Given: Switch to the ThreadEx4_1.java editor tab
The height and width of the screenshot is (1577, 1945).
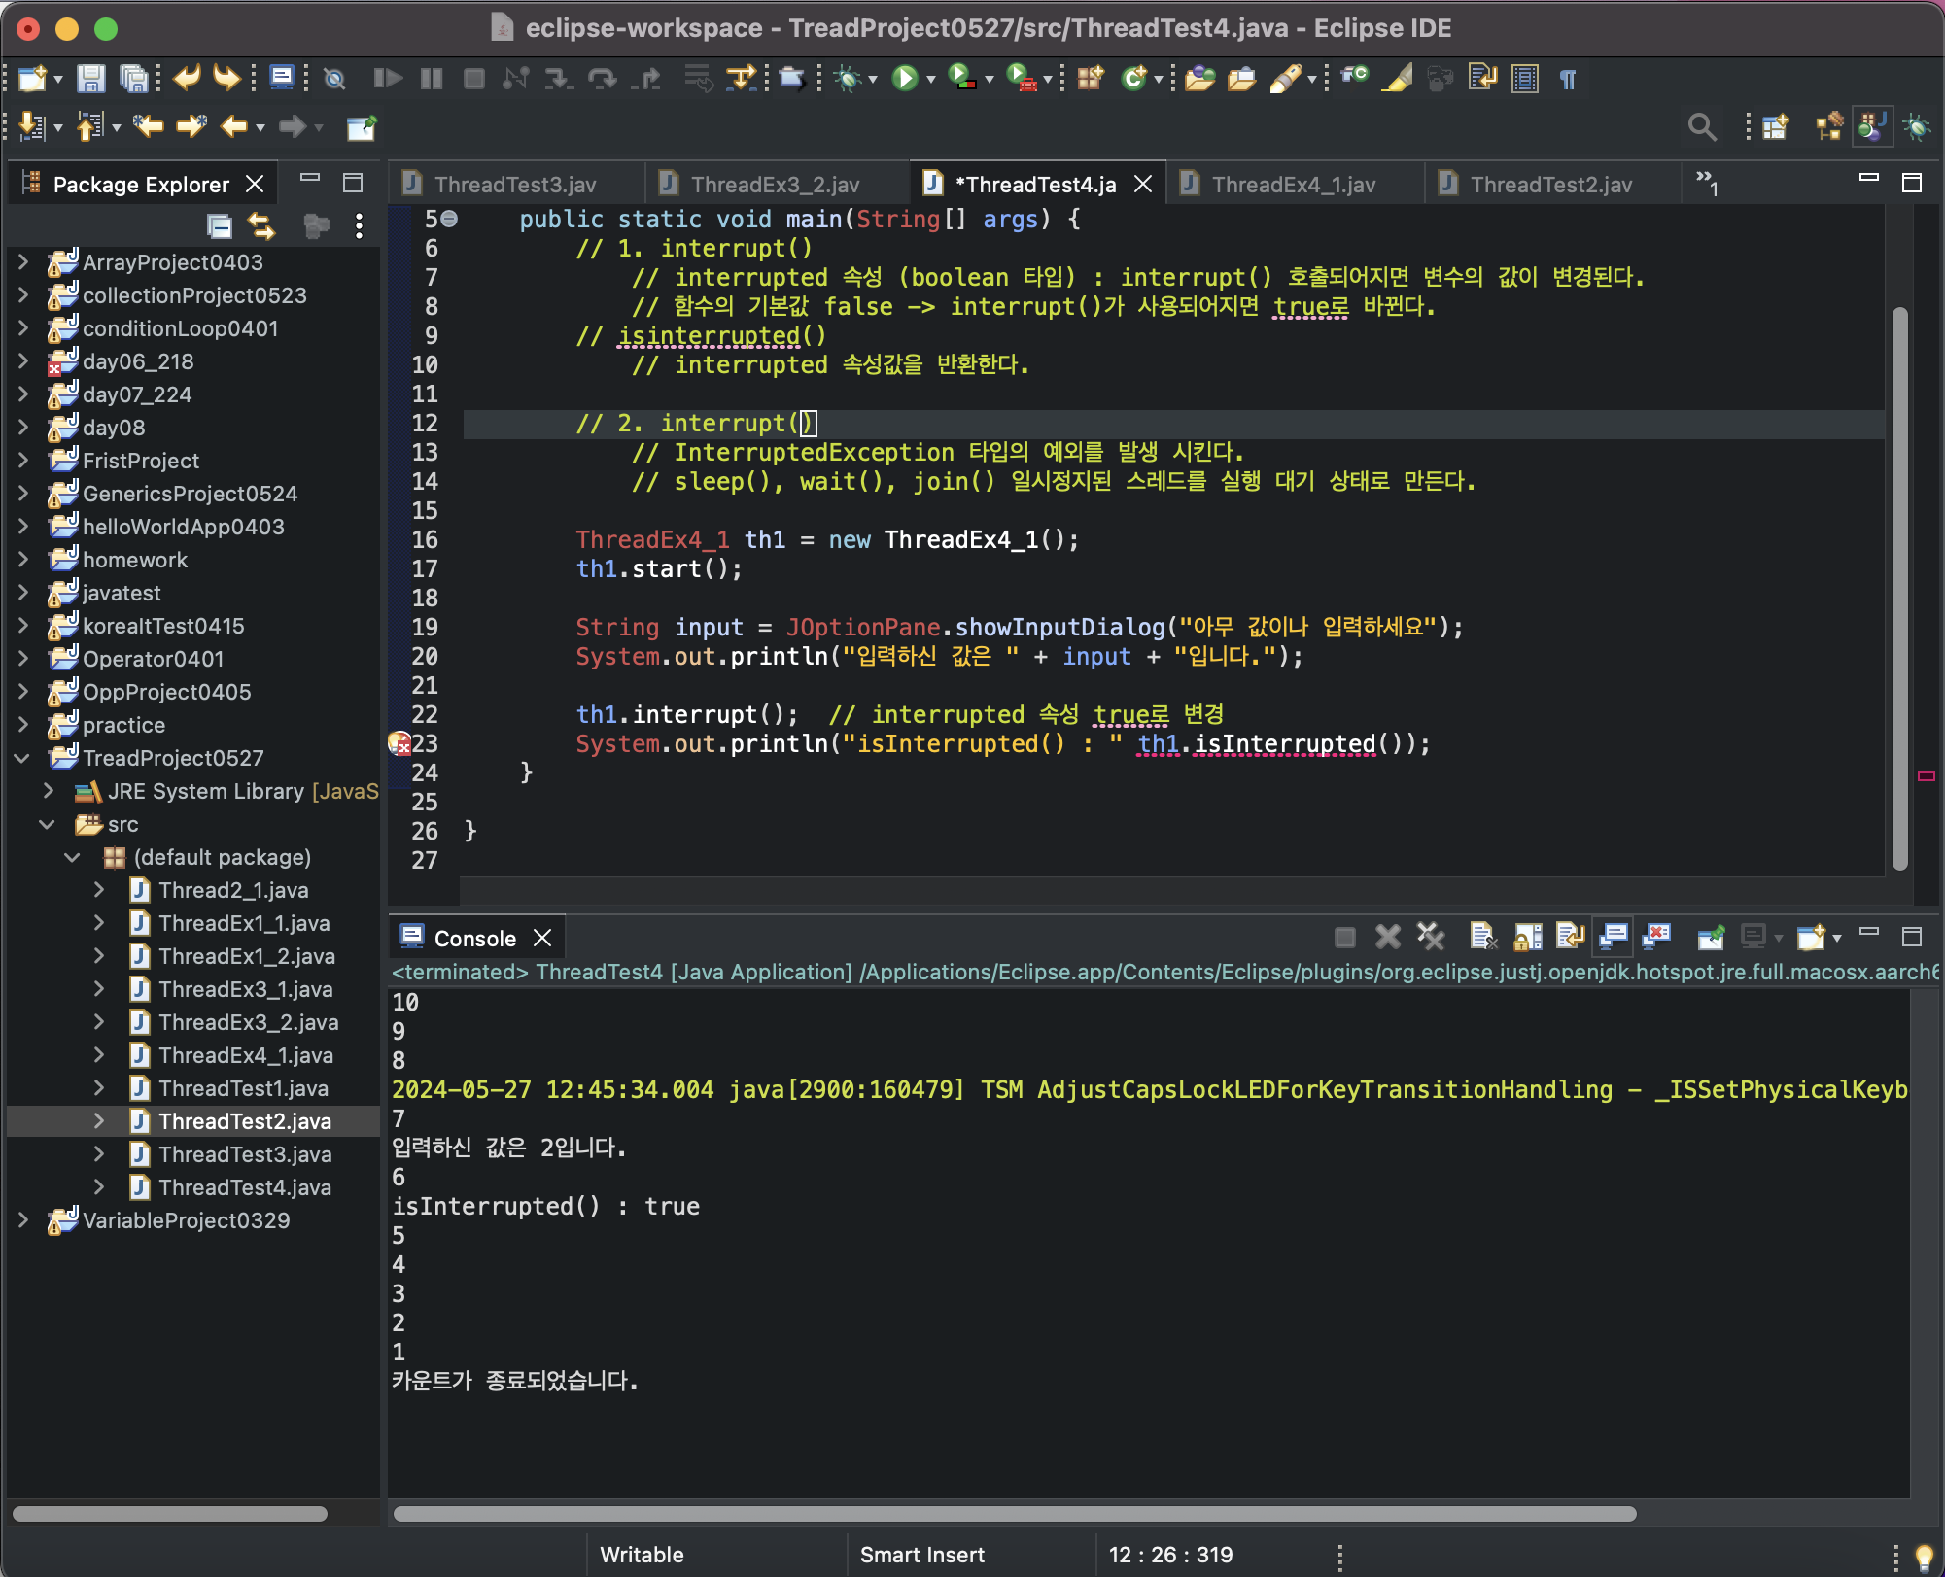Looking at the screenshot, I should coord(1293,185).
